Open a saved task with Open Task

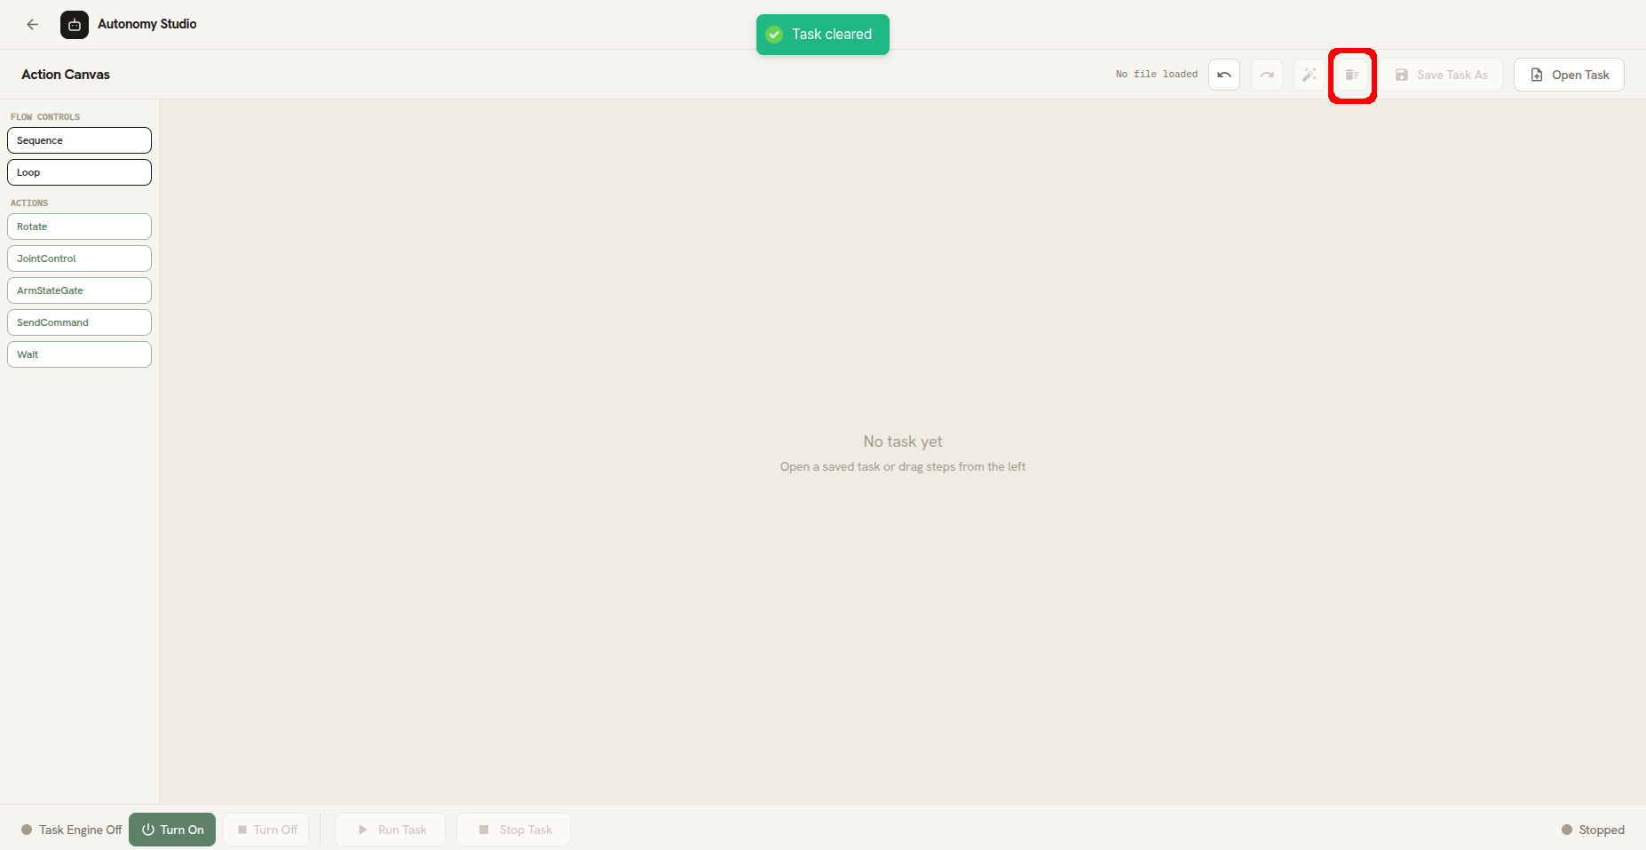tap(1569, 75)
